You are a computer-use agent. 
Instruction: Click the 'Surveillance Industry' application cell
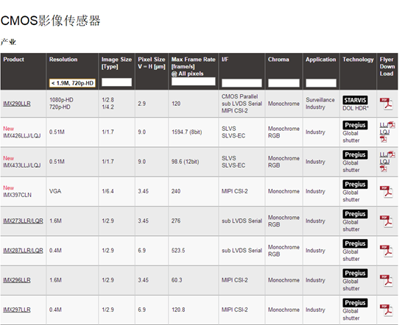(320, 104)
